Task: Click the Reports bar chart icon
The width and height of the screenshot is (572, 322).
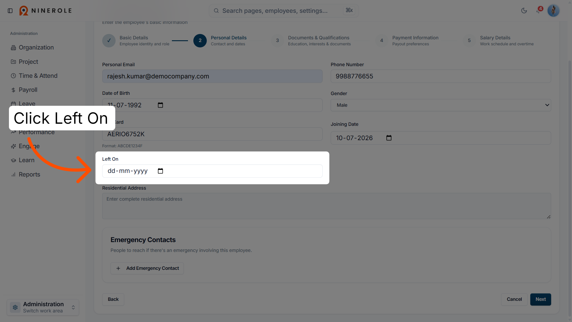Action: pyautogui.click(x=13, y=174)
